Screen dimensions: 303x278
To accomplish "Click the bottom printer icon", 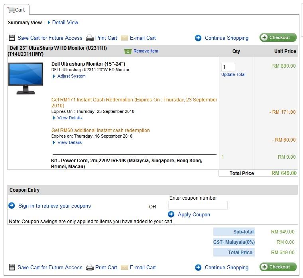I will click(x=90, y=267).
